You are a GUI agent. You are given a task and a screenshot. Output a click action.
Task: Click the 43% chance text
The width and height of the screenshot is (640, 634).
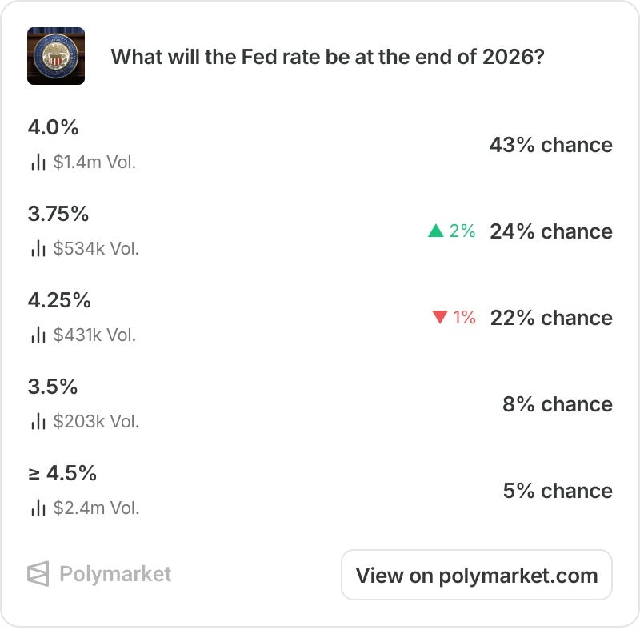click(x=551, y=145)
